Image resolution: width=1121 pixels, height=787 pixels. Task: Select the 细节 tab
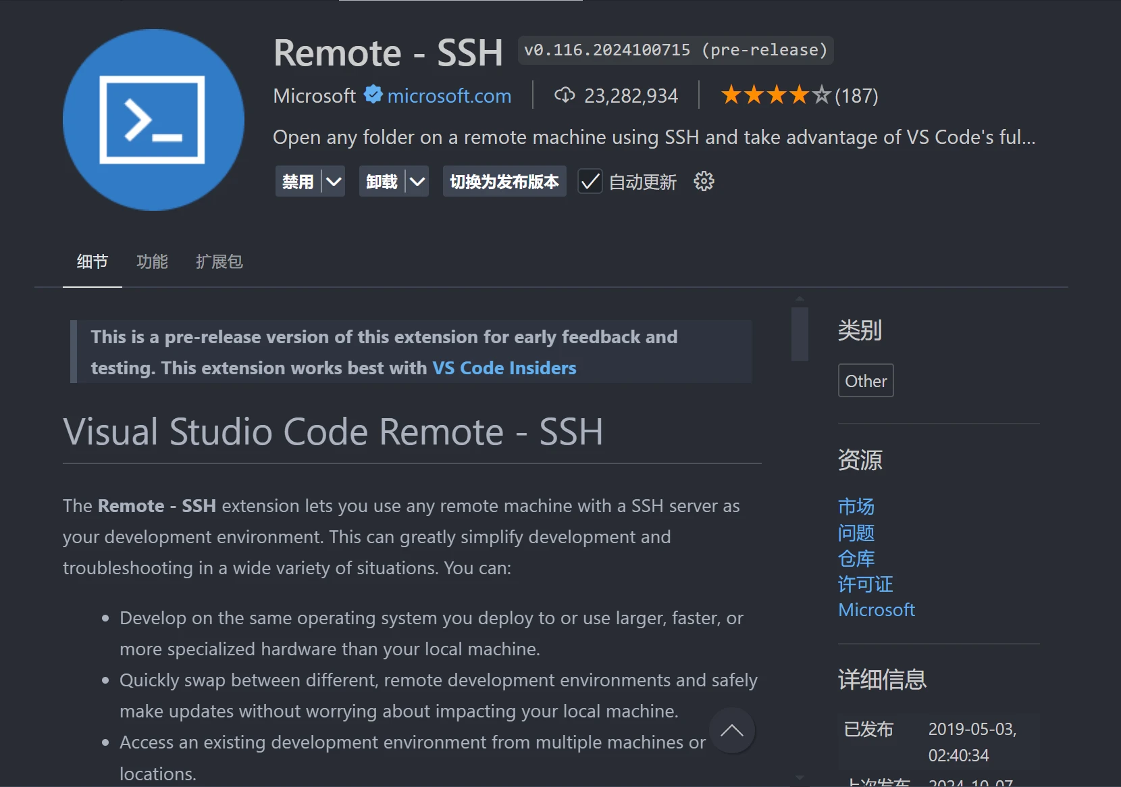click(x=92, y=262)
